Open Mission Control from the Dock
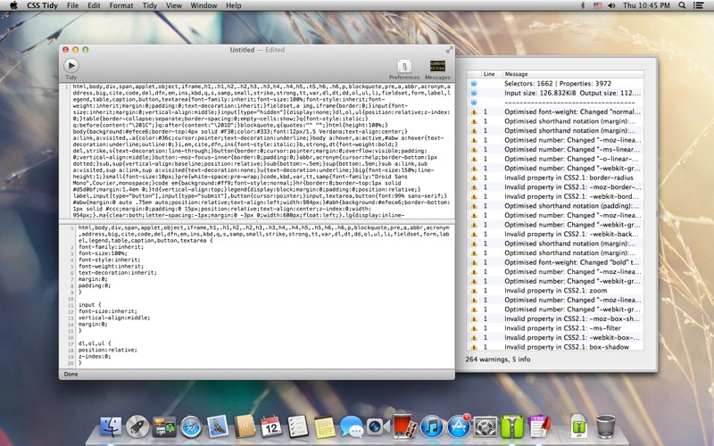 (x=164, y=427)
